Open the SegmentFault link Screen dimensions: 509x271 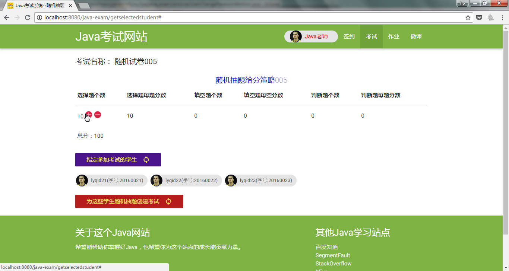(x=333, y=255)
